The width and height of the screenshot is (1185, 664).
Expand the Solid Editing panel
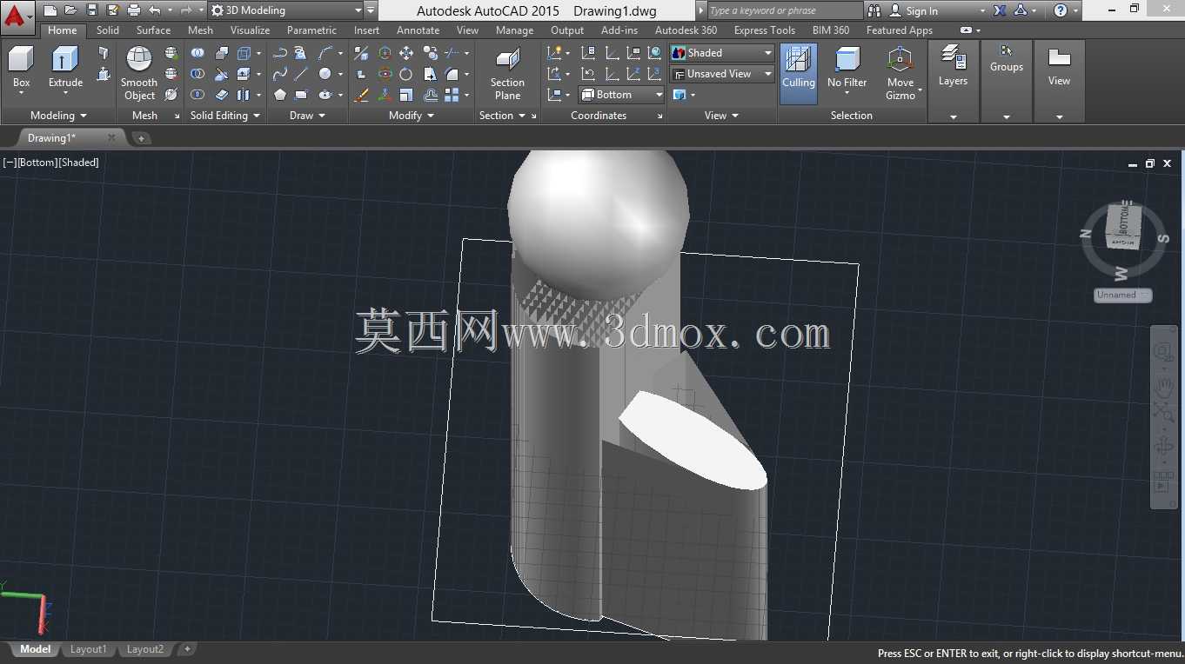click(x=224, y=116)
